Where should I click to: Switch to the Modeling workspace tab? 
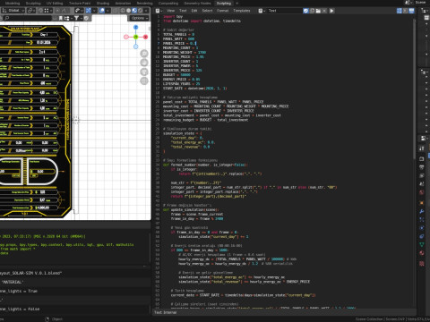[x=13, y=3]
